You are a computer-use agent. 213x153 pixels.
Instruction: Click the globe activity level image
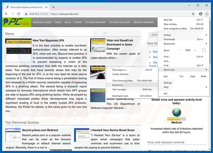pos(177,112)
